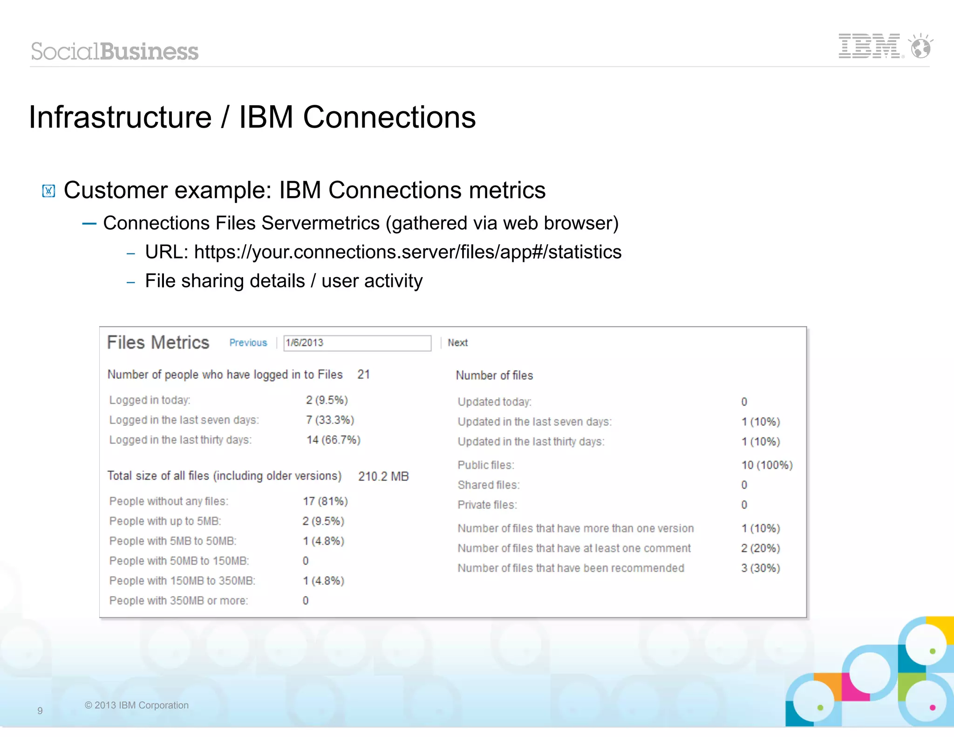Click 'Private files:' label
Viewport: 954px width, 737px height.
(x=487, y=505)
